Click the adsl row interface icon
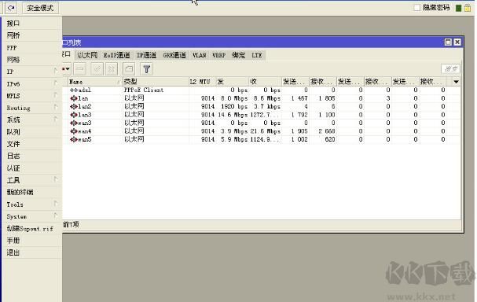Screen dimensions: 477x302 pos(74,90)
